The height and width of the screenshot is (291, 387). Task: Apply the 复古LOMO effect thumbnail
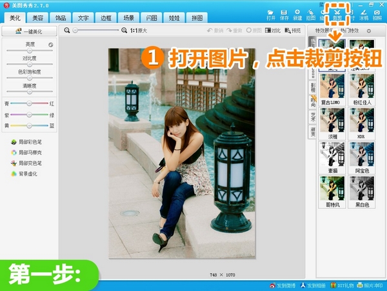tap(333, 86)
